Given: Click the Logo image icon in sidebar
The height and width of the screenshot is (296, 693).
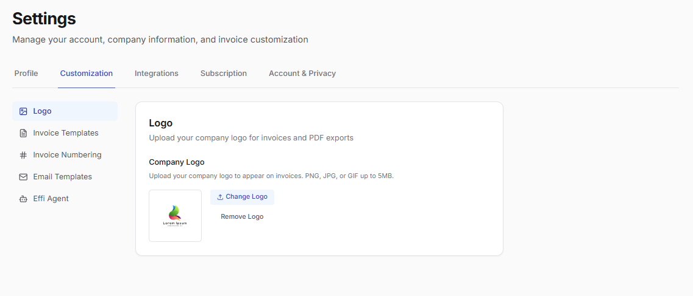Looking at the screenshot, I should coord(23,111).
